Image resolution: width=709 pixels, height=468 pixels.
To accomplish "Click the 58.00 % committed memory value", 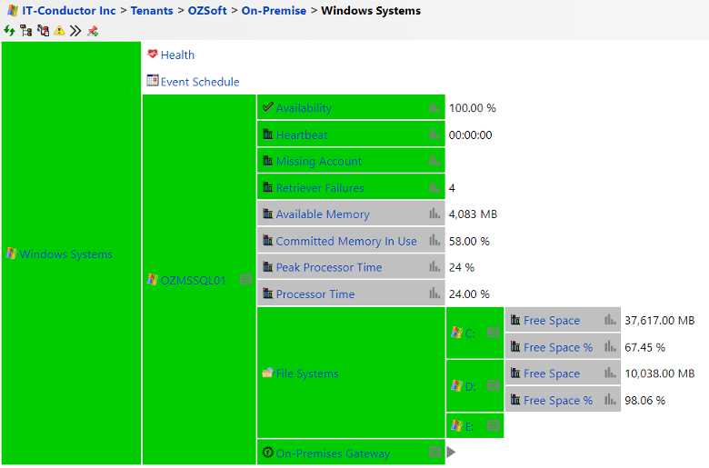I will click(469, 241).
